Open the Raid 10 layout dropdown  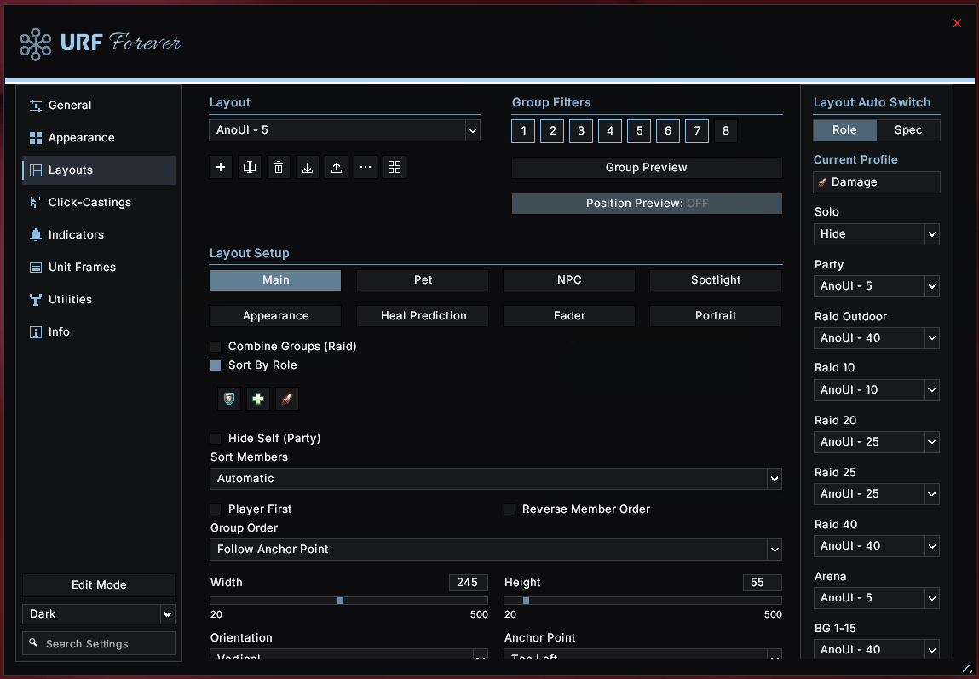(877, 390)
